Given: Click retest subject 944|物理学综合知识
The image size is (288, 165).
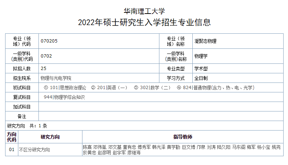Looking at the screenshot, I should tap(64, 98).
